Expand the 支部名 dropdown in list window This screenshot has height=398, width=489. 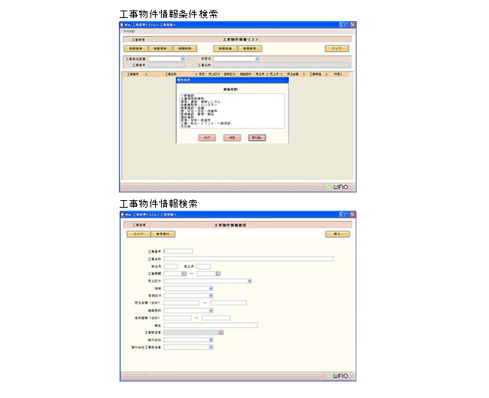coord(257,58)
